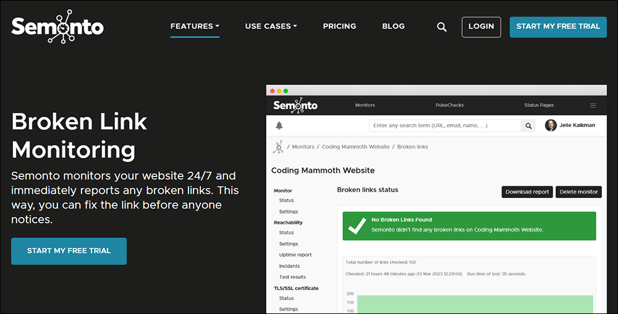This screenshot has height=314, width=618.
Task: Select Settings under TLS/SSL certificate
Action: coord(289,309)
